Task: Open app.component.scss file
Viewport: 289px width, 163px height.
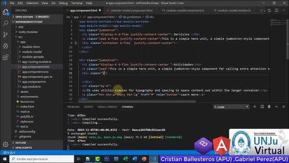Action: [x=37, y=72]
